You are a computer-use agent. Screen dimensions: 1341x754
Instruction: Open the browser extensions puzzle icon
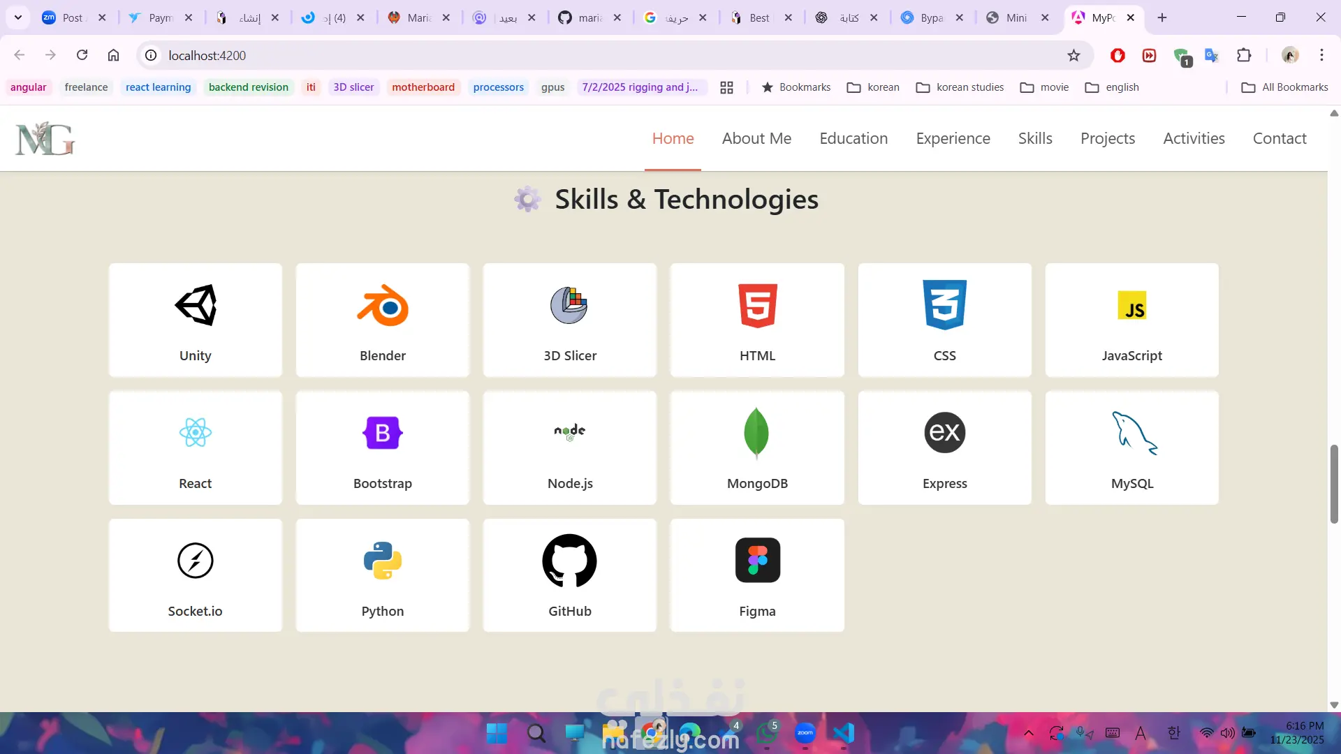pyautogui.click(x=1244, y=56)
